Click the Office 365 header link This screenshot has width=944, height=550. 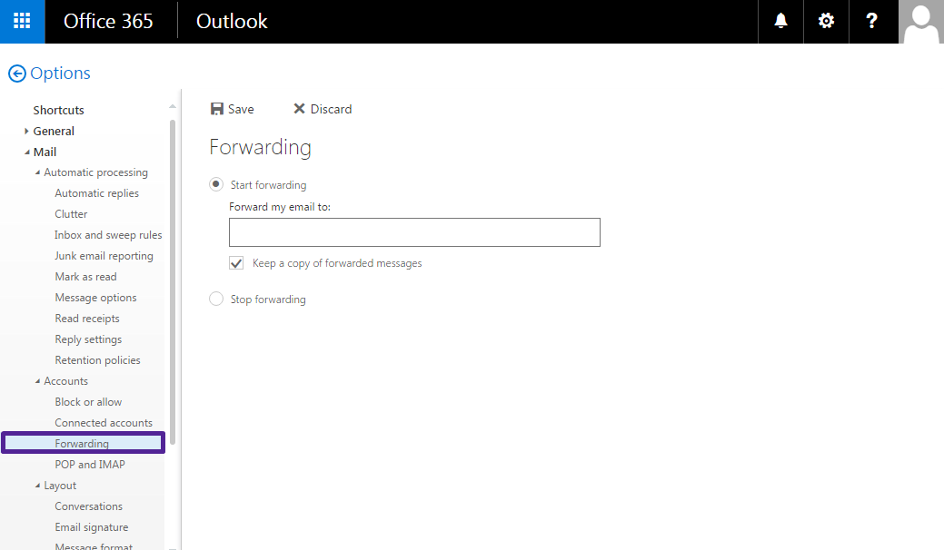click(108, 22)
